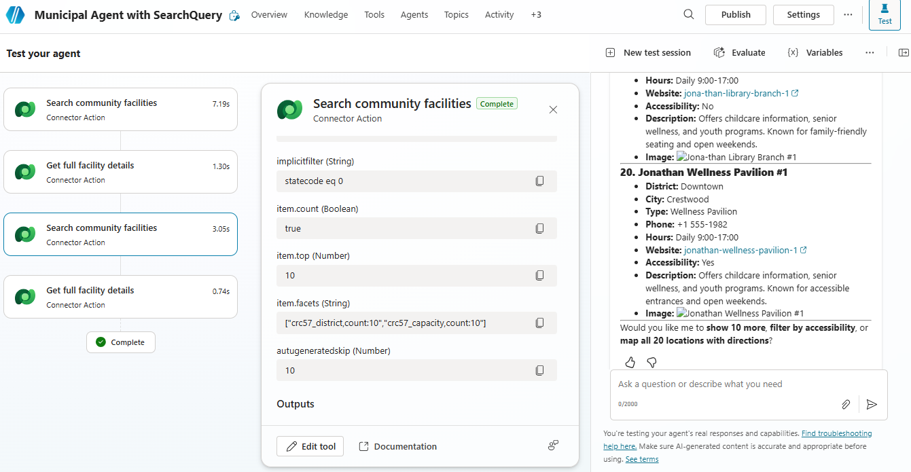Click the send message arrow icon
This screenshot has height=472, width=911.
point(872,404)
